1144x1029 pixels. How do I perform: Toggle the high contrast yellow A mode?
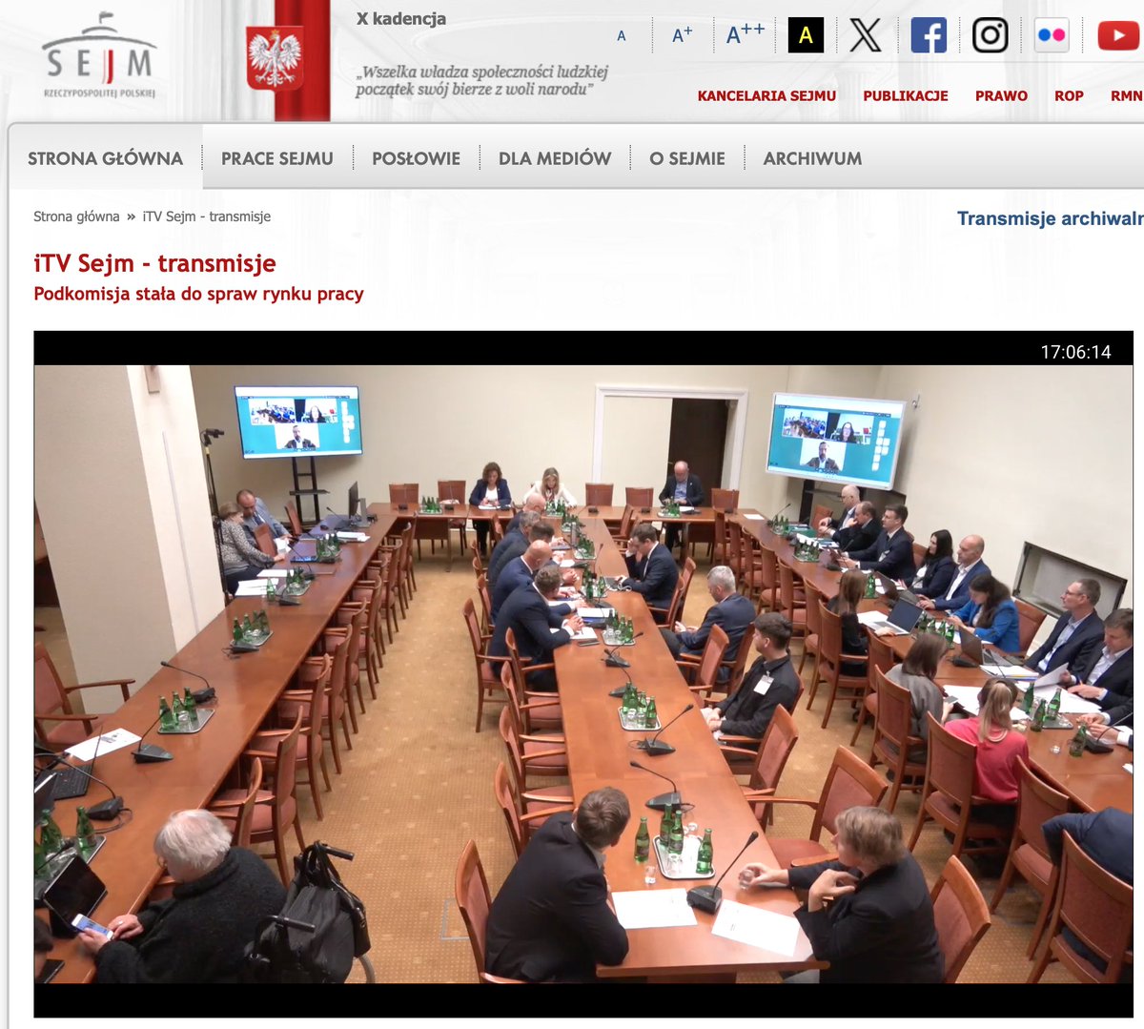coord(806,35)
